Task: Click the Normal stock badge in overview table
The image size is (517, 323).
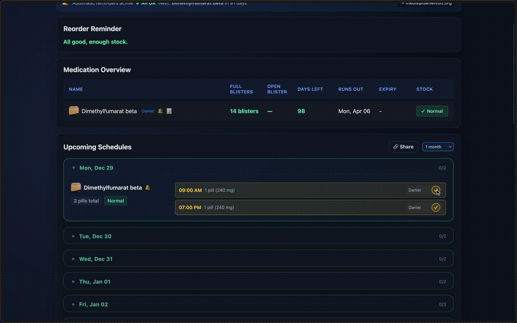Action: 432,111
